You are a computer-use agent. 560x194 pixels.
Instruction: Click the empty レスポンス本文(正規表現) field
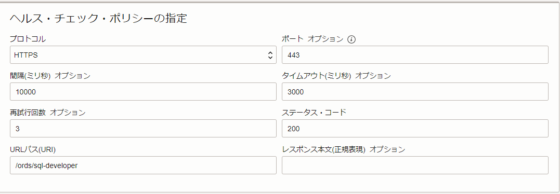(415, 165)
